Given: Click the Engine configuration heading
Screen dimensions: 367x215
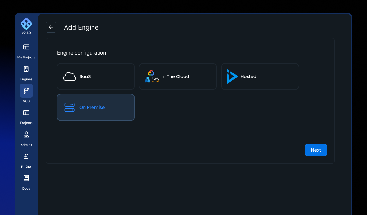Looking at the screenshot, I should [82, 53].
